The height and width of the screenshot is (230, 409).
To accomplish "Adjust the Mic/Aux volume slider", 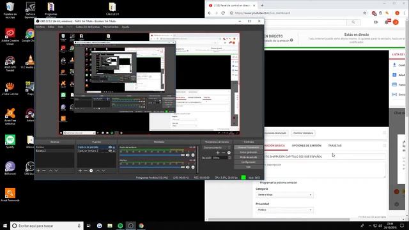I will click(152, 167).
